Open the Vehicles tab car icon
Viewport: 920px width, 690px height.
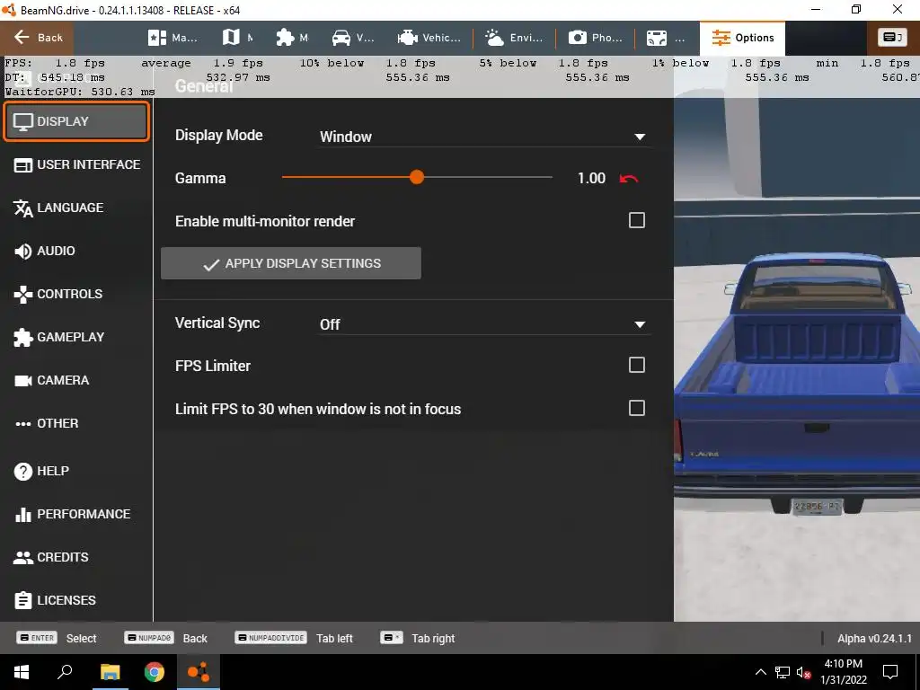[352, 38]
